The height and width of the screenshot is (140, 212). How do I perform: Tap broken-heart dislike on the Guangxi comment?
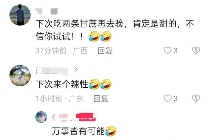tap(196, 50)
